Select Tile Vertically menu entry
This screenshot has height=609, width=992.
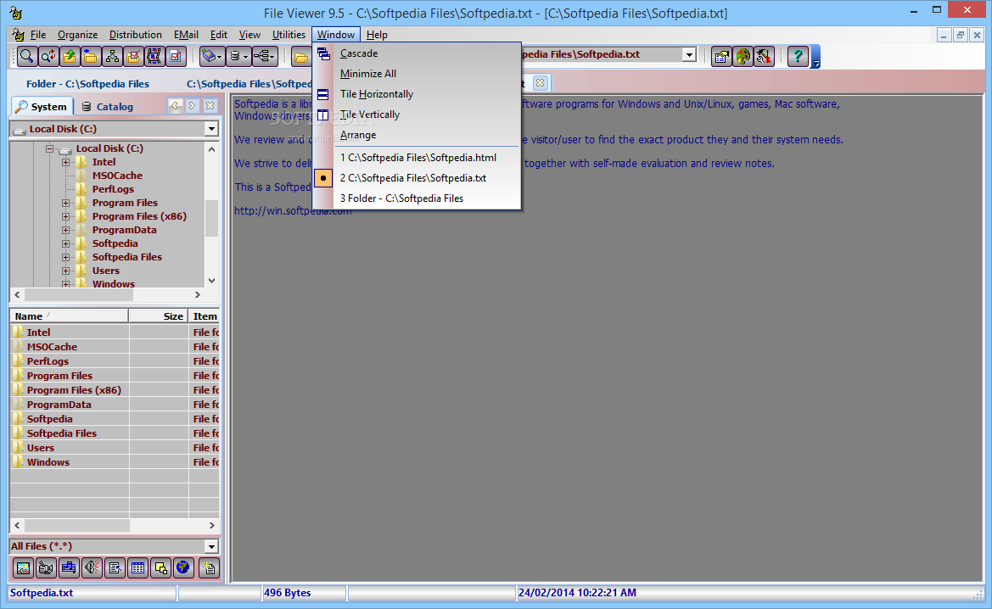[417, 115]
